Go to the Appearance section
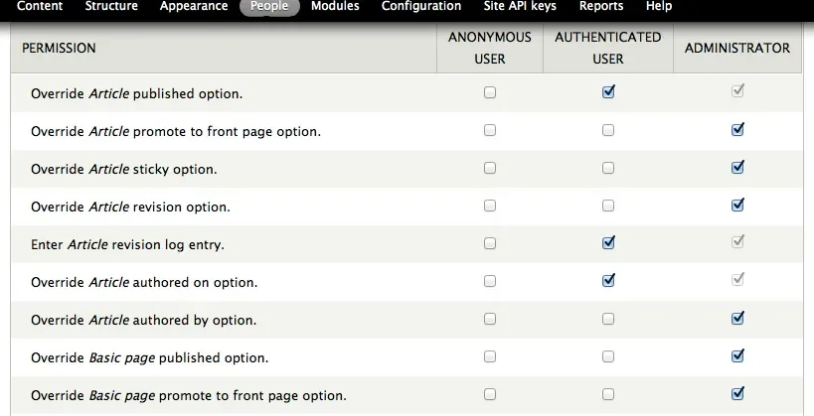 pyautogui.click(x=193, y=6)
